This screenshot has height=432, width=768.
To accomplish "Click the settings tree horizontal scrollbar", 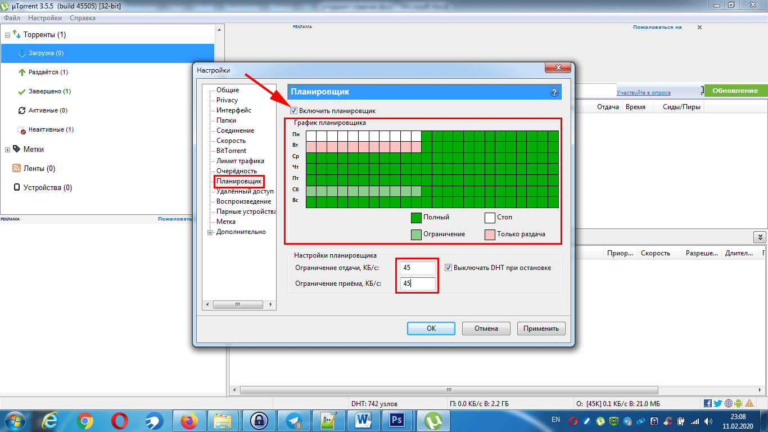I will pyautogui.click(x=239, y=304).
